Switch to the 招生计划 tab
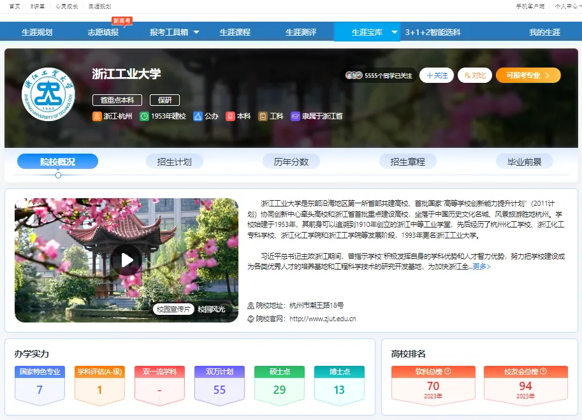582x420 pixels. tap(175, 161)
